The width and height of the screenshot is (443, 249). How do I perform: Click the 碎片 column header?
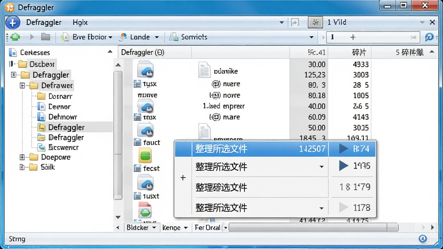click(x=350, y=52)
